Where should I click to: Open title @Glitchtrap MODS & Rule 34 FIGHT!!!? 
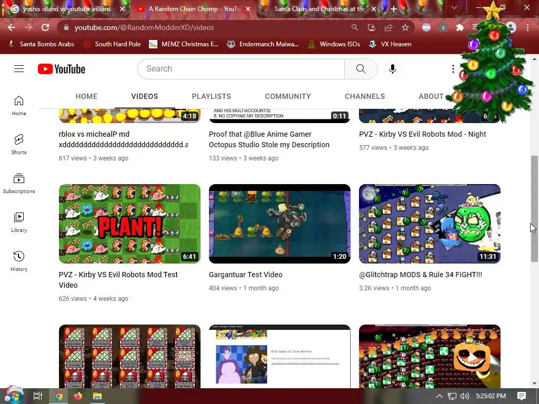421,275
